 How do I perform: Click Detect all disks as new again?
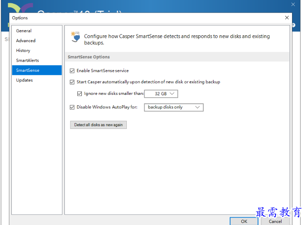coord(98,125)
